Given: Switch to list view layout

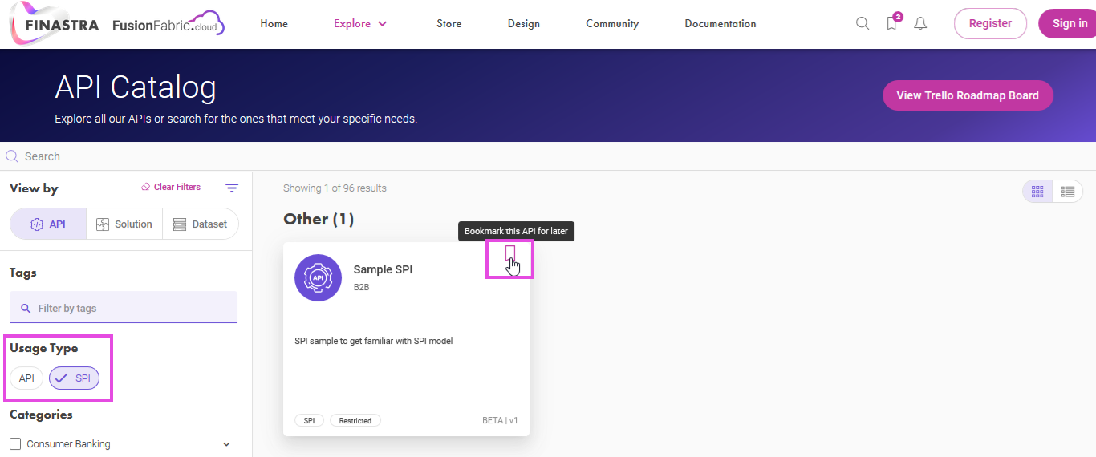Looking at the screenshot, I should point(1067,191).
